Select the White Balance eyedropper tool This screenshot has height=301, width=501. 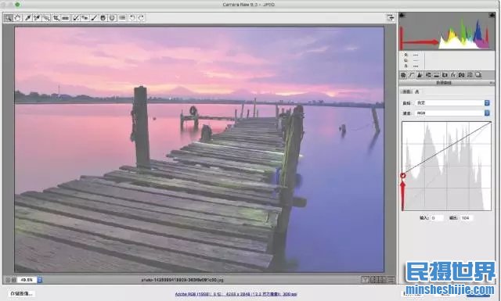coord(28,18)
